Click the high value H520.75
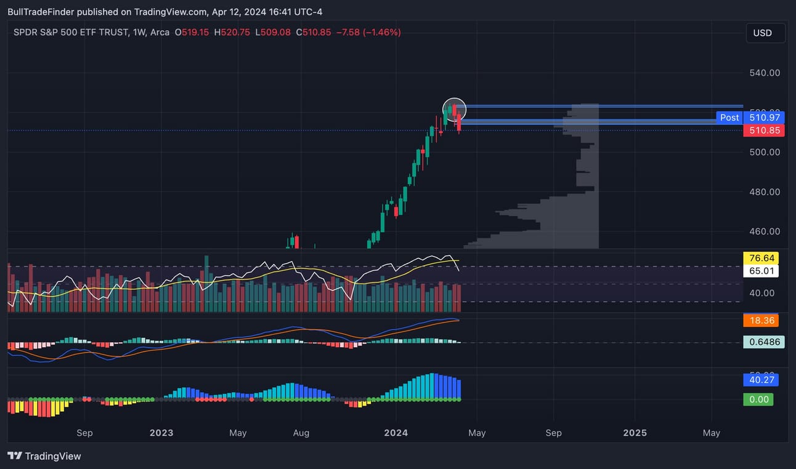 point(232,32)
